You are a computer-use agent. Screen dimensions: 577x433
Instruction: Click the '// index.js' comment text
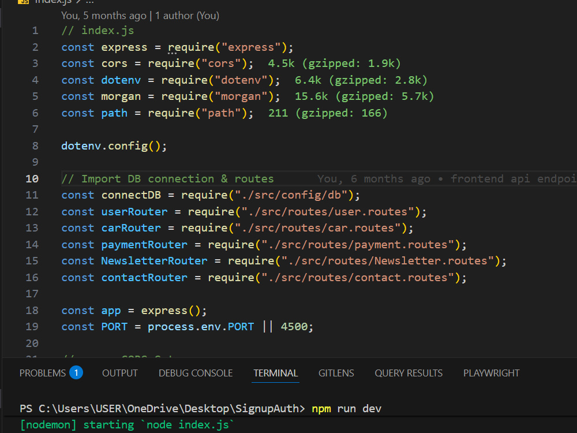pos(98,30)
